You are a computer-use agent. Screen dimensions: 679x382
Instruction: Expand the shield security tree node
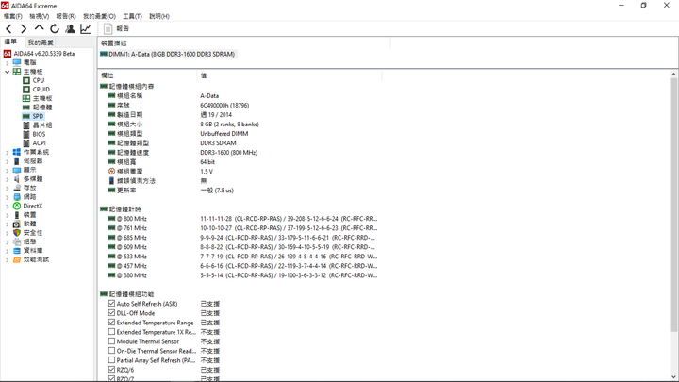point(7,233)
